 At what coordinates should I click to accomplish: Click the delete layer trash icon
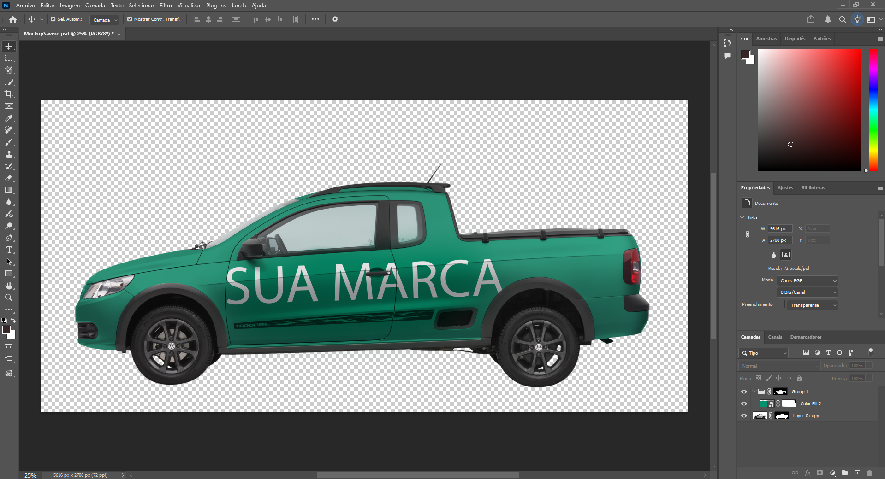click(x=869, y=473)
